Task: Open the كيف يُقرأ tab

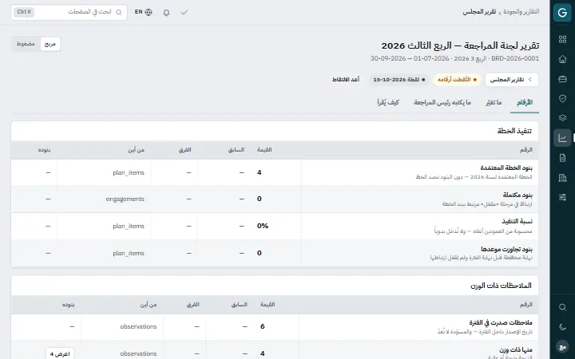Action: pos(388,103)
